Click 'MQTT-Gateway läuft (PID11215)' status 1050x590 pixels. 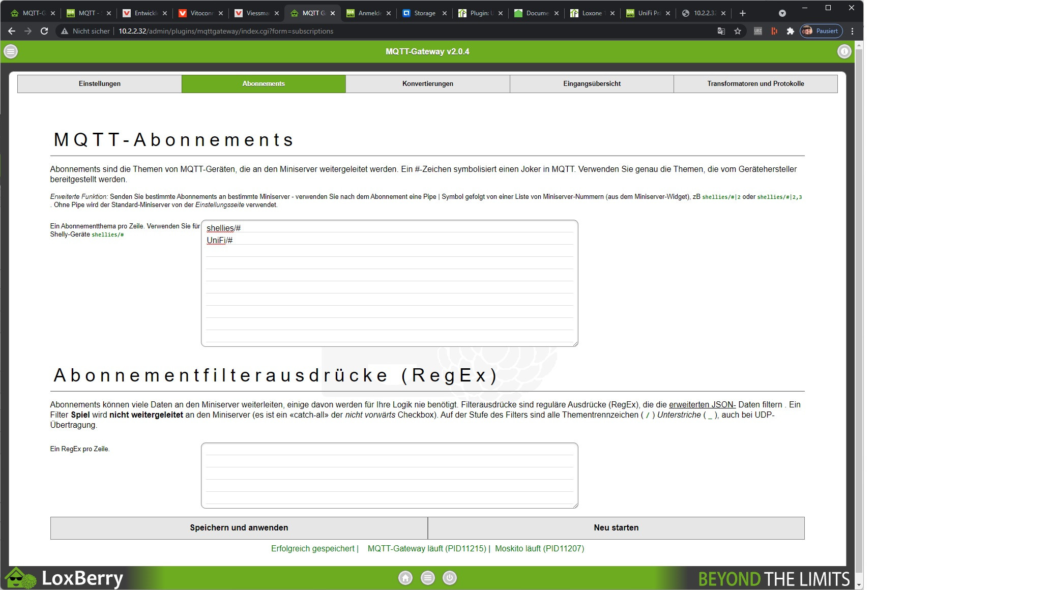[427, 549]
